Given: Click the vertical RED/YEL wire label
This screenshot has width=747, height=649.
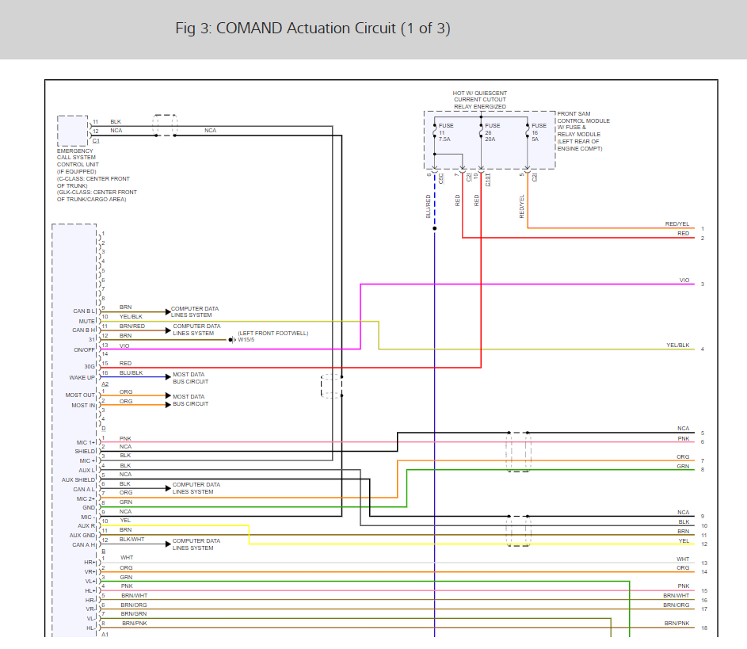Looking at the screenshot, I should pos(521,206).
